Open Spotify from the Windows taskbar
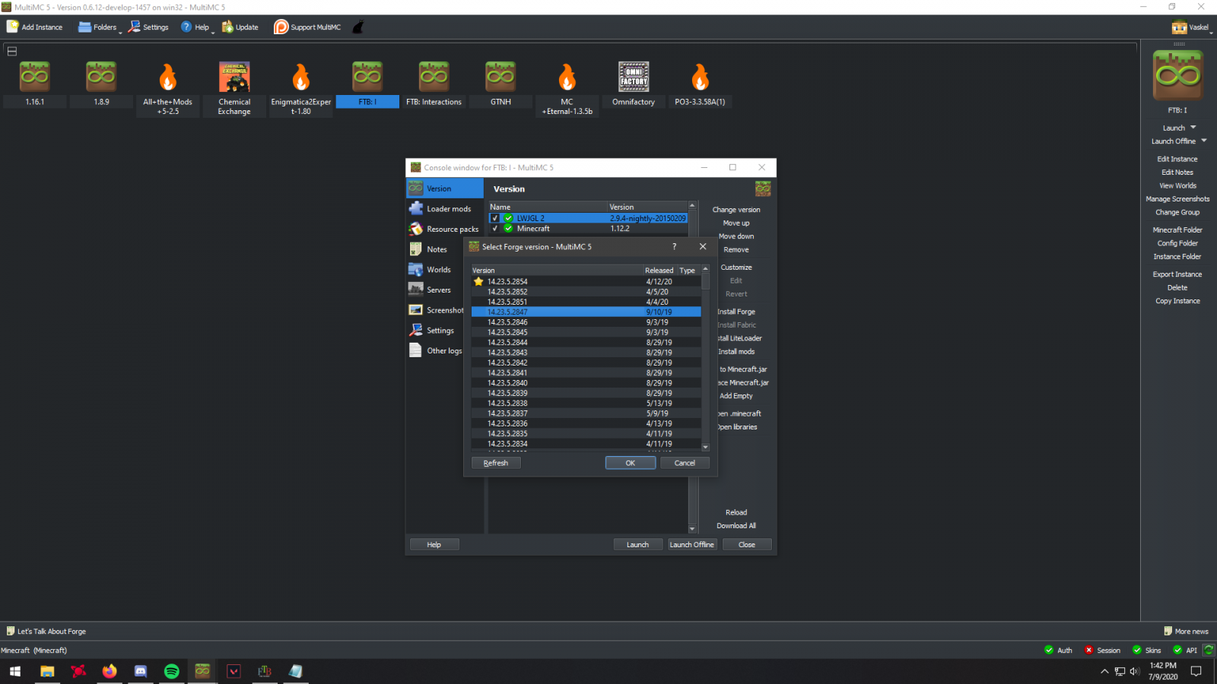The image size is (1217, 684). coord(172,671)
